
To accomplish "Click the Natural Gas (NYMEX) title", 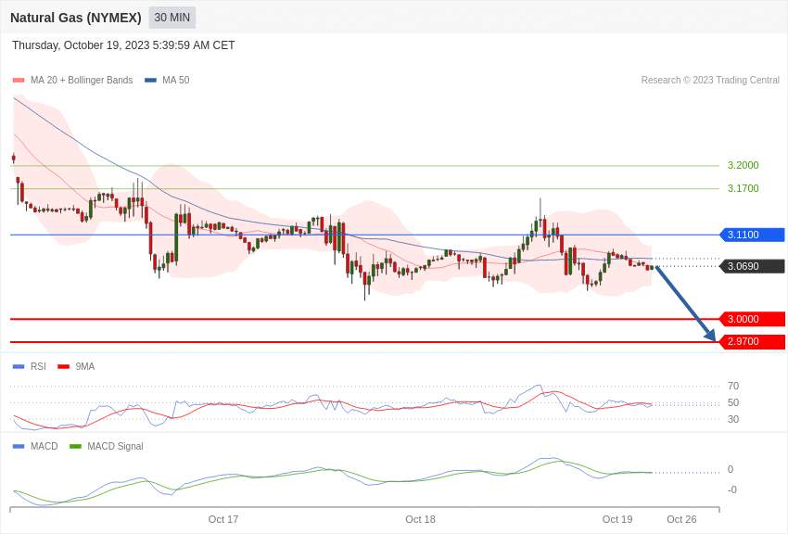I will click(76, 18).
